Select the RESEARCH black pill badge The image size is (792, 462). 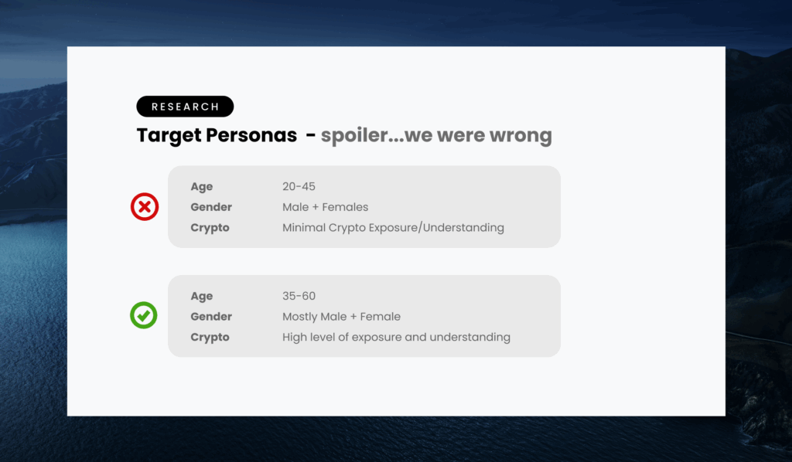point(185,107)
